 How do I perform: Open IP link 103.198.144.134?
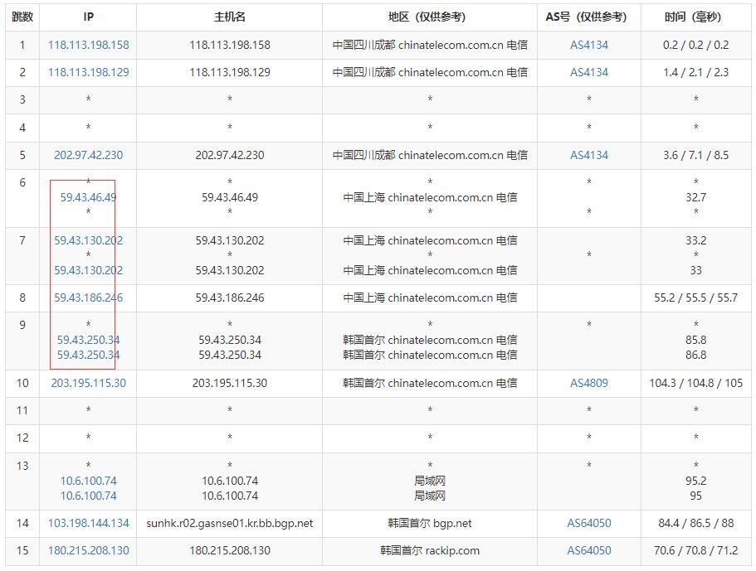tap(88, 523)
